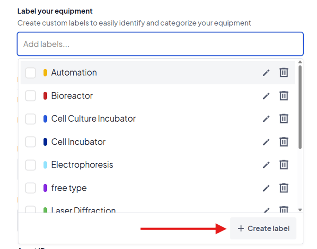Screen dimensions: 317x249
Task: Delete the Bioreactor label
Action: pyautogui.click(x=283, y=96)
